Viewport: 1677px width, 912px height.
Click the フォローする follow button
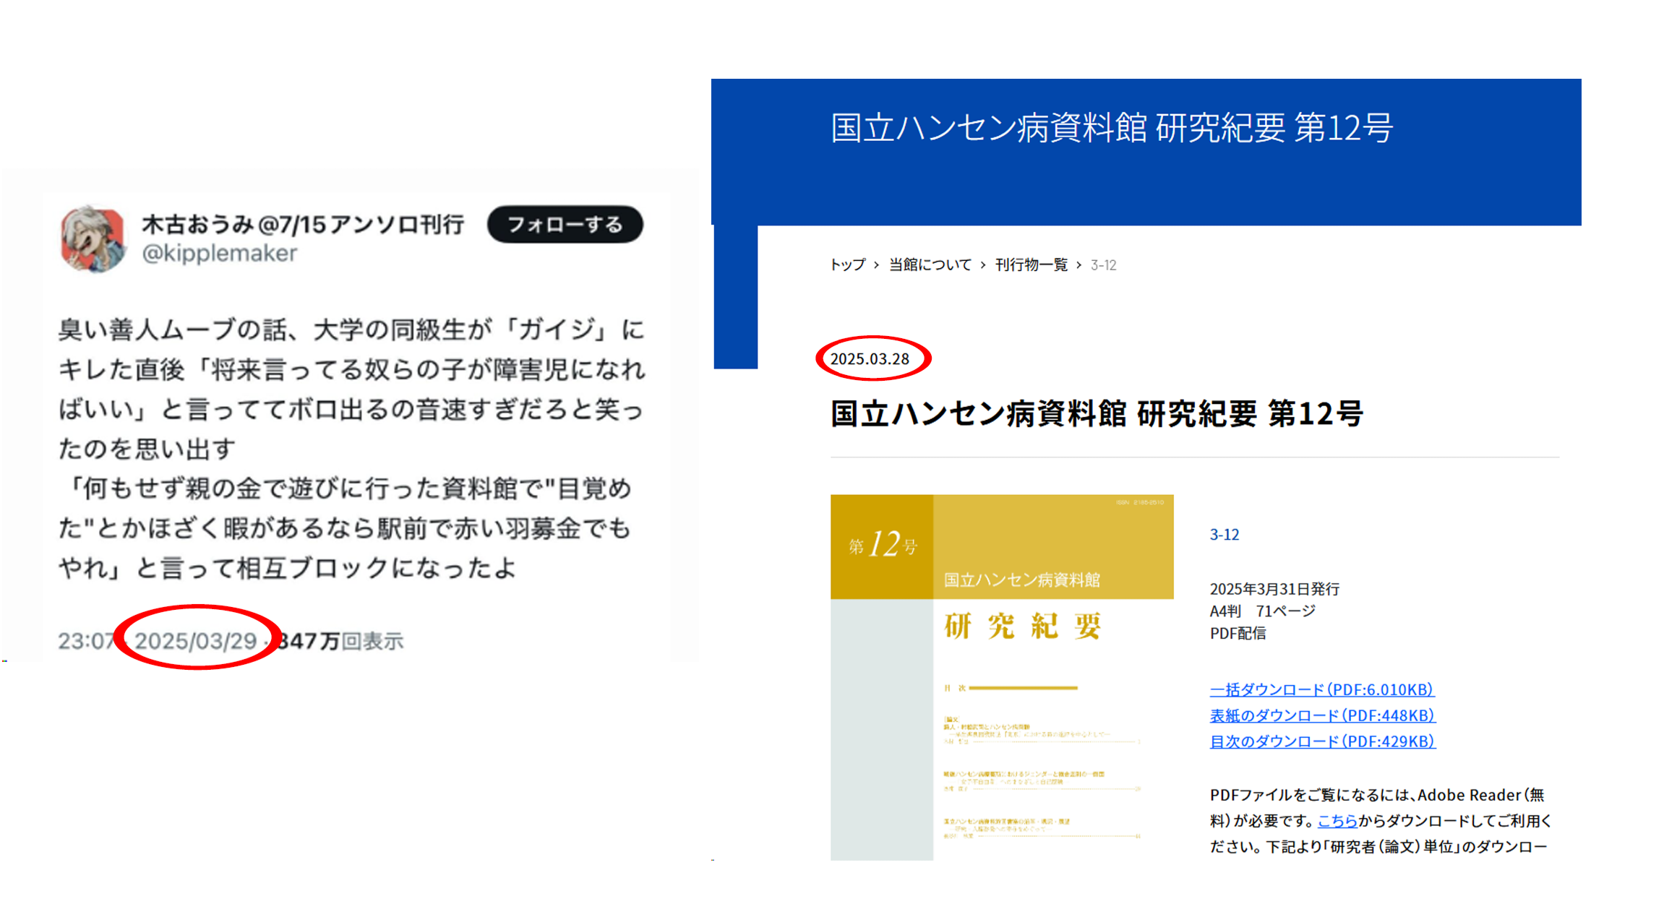565,225
